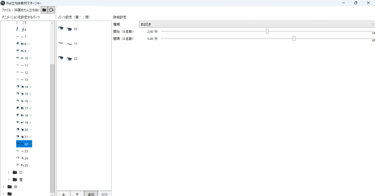Click the reload file icon
The image size is (375, 196).
coord(52,10)
